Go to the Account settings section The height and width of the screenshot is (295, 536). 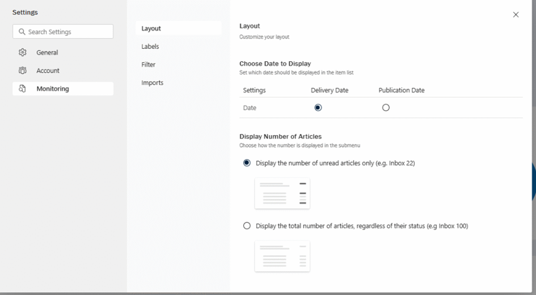pos(48,71)
